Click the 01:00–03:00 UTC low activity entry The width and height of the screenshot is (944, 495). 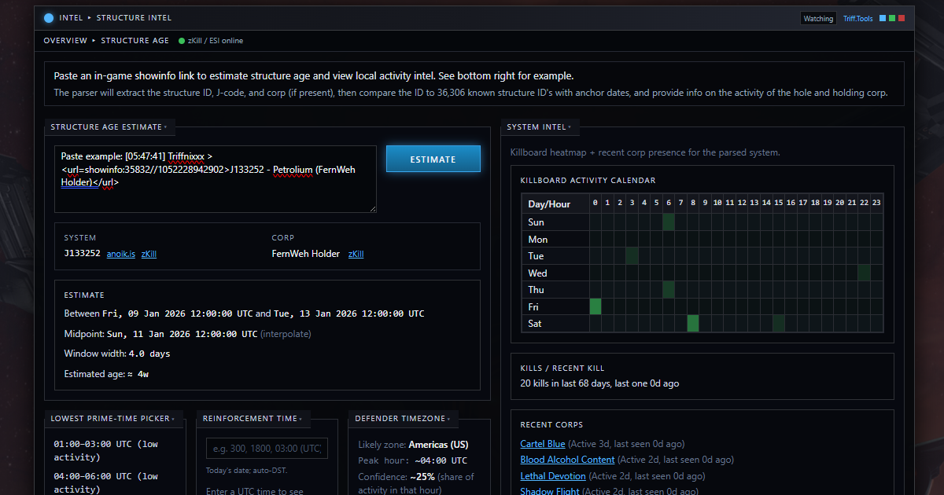tap(106, 450)
